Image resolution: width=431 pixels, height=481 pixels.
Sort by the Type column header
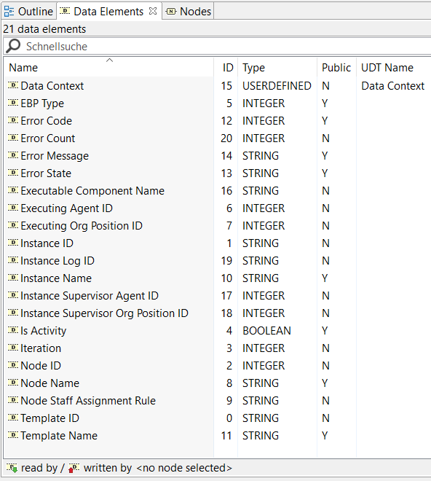277,67
